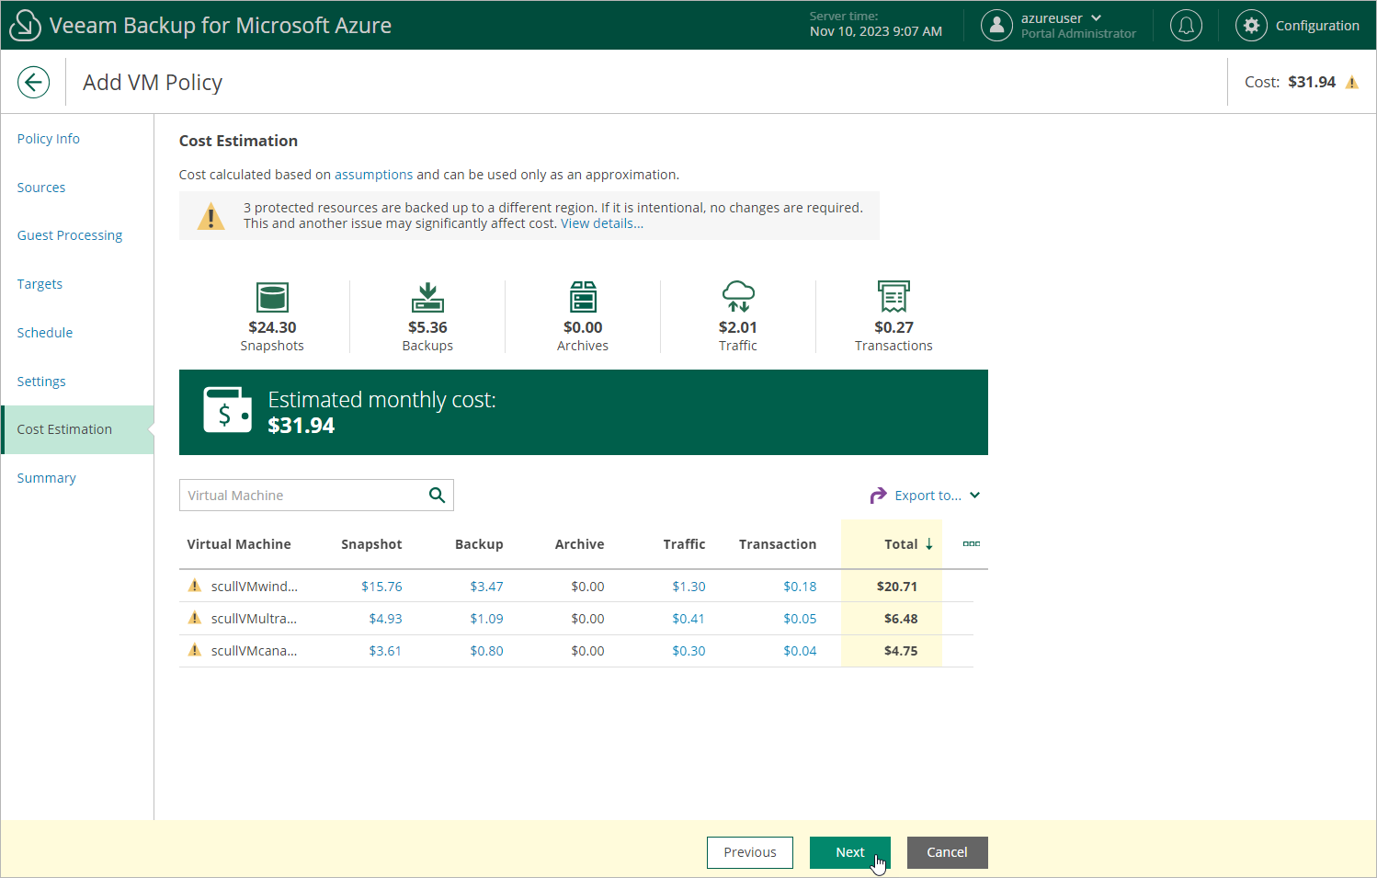
Task: Click the Snapshots cost icon
Action: [x=272, y=298]
